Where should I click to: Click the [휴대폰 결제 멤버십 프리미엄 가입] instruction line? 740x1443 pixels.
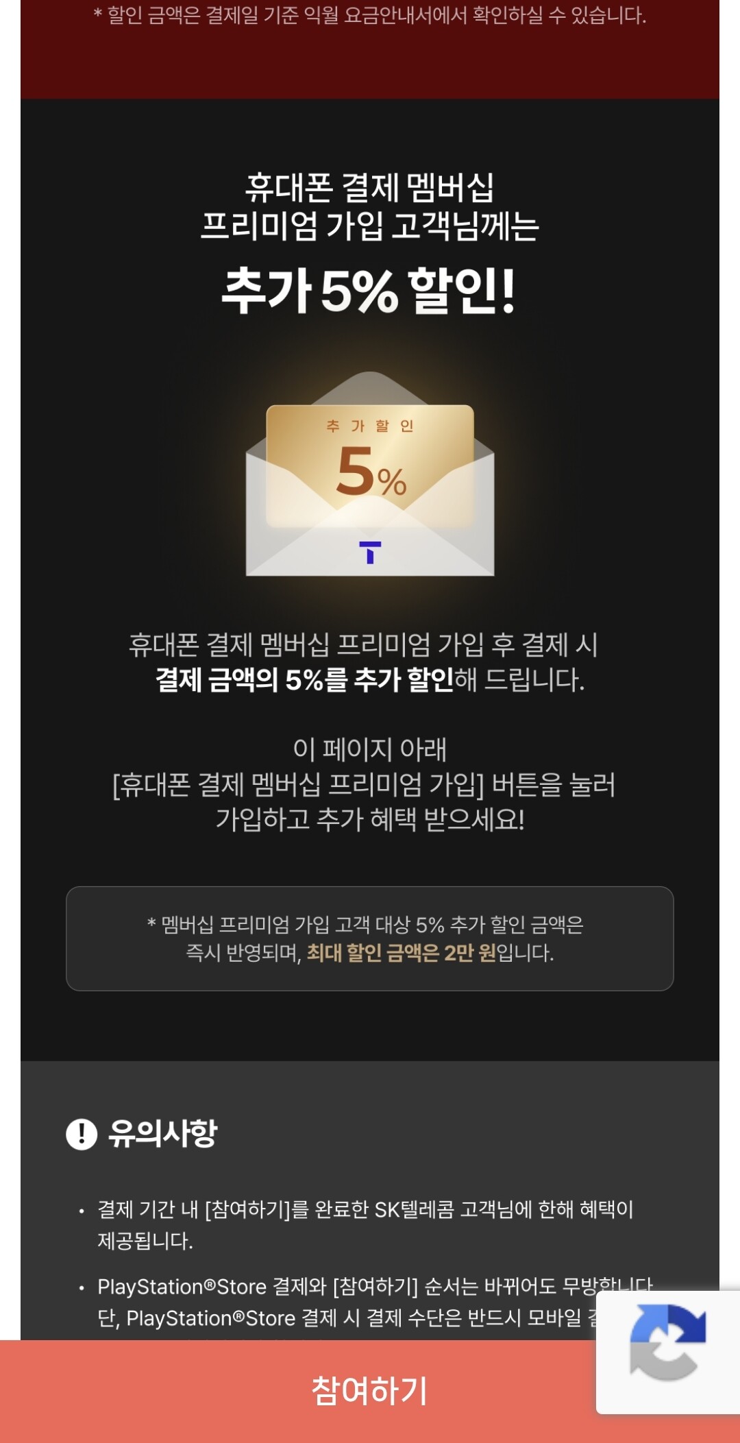[x=364, y=784]
